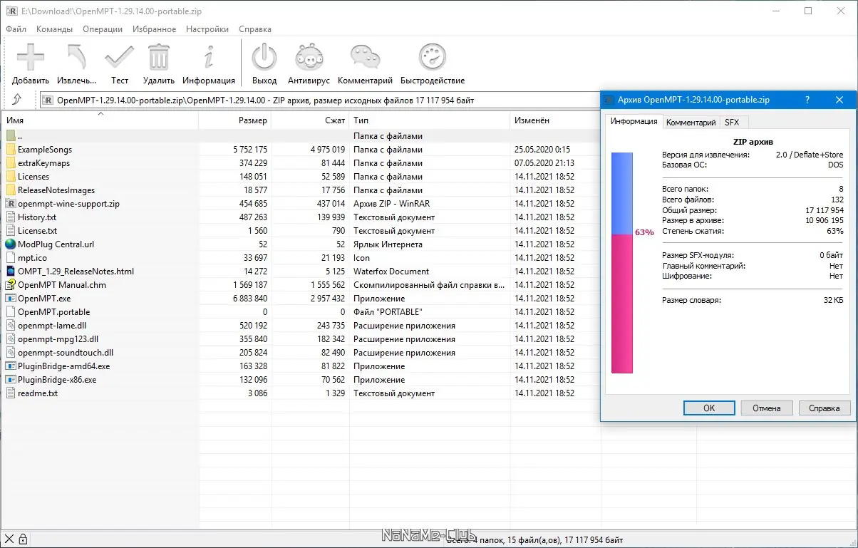Click the Добавить (Add) toolbar icon

click(x=31, y=56)
